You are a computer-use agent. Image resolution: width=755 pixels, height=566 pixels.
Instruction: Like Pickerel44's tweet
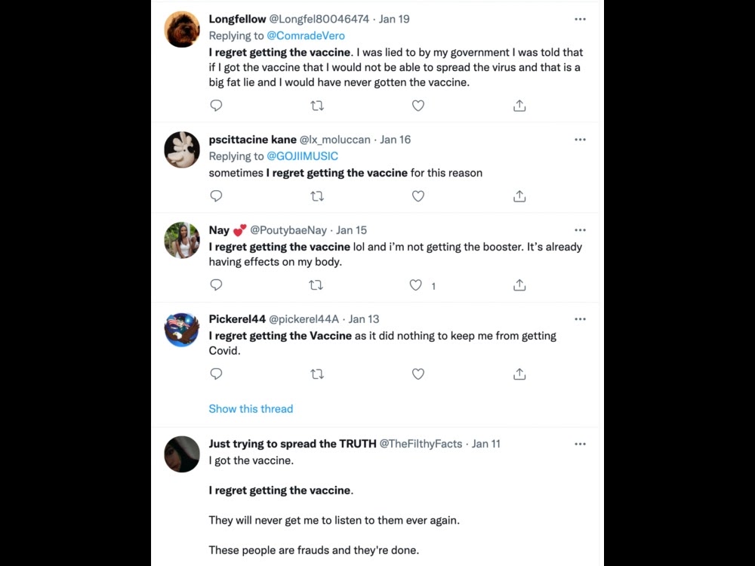coord(418,374)
